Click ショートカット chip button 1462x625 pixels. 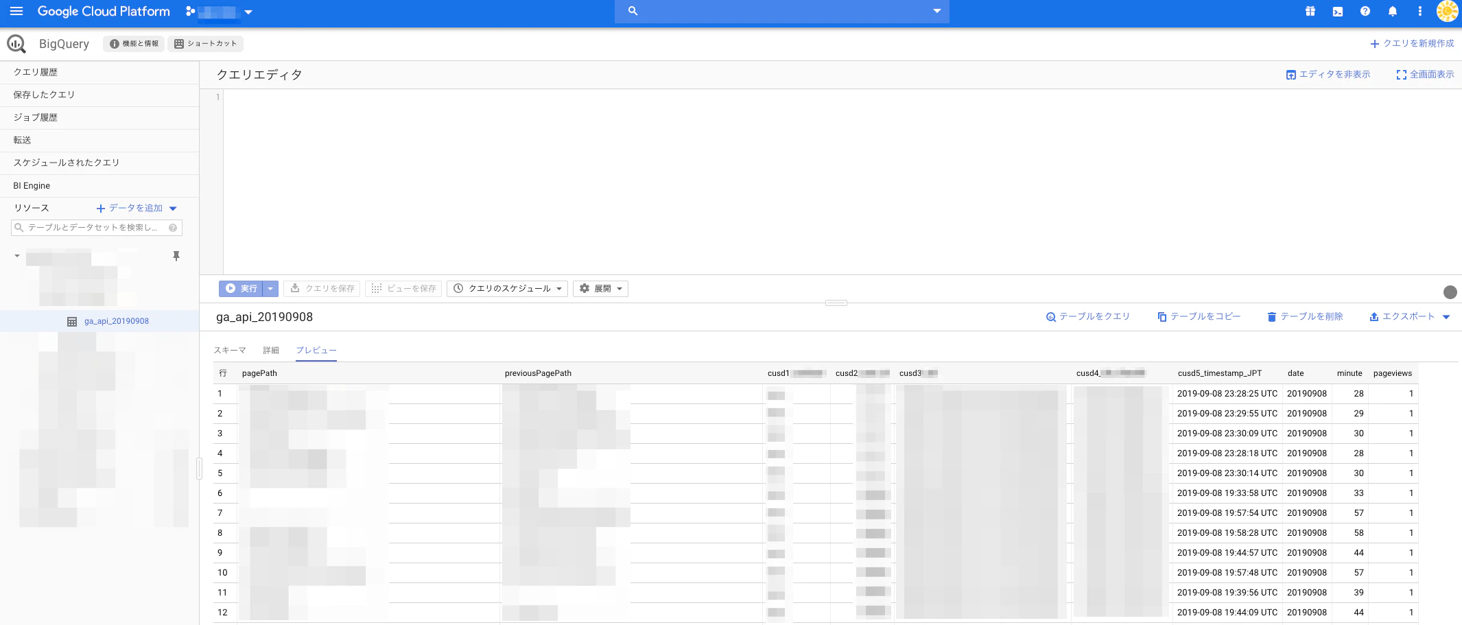coord(205,44)
